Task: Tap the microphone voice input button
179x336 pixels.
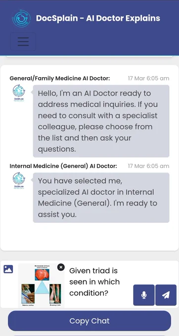Action: click(144, 295)
